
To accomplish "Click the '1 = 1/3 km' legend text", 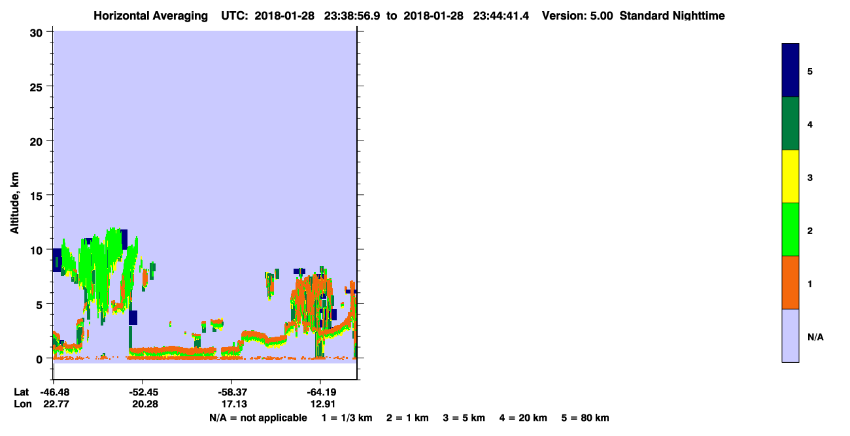I will pyautogui.click(x=347, y=418).
